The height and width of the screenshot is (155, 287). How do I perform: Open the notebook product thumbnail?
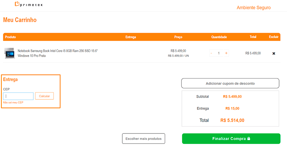(x=9, y=53)
